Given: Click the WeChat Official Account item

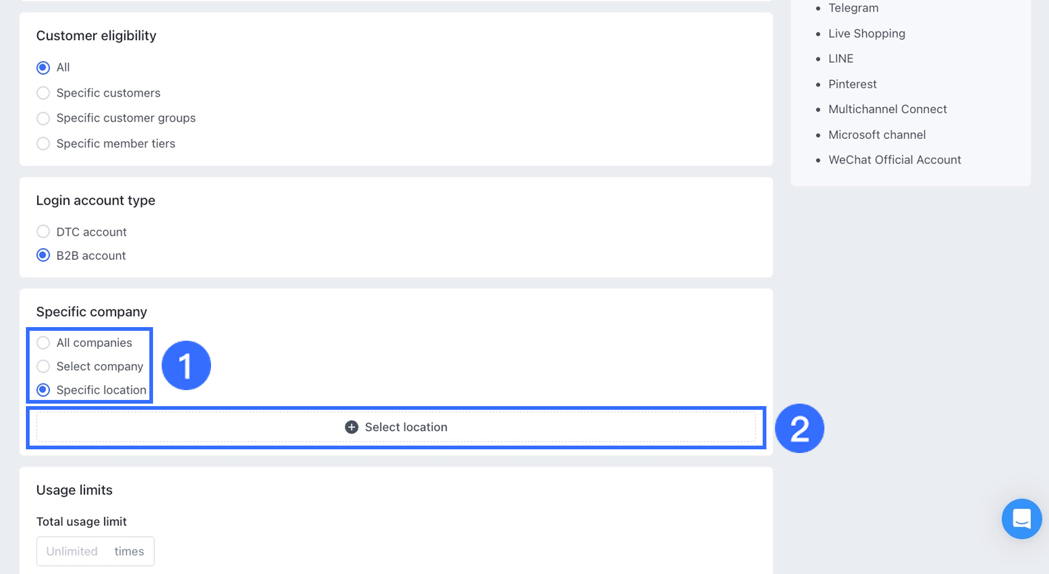Looking at the screenshot, I should [x=894, y=160].
